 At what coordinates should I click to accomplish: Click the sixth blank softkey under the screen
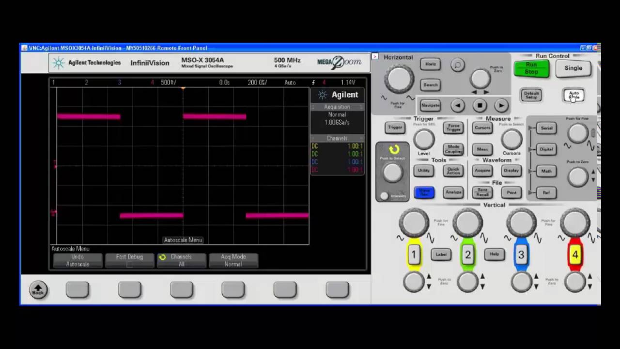point(337,290)
